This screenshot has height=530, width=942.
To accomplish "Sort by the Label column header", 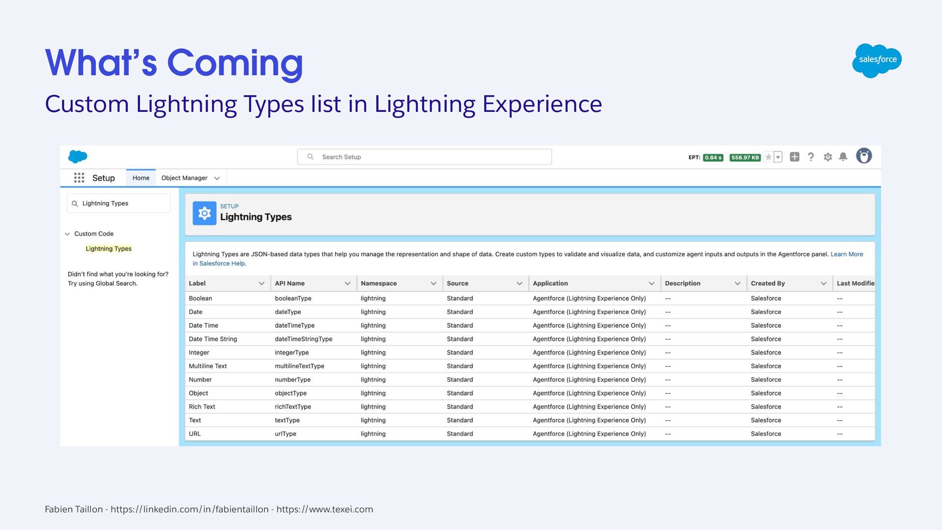I will tap(197, 284).
